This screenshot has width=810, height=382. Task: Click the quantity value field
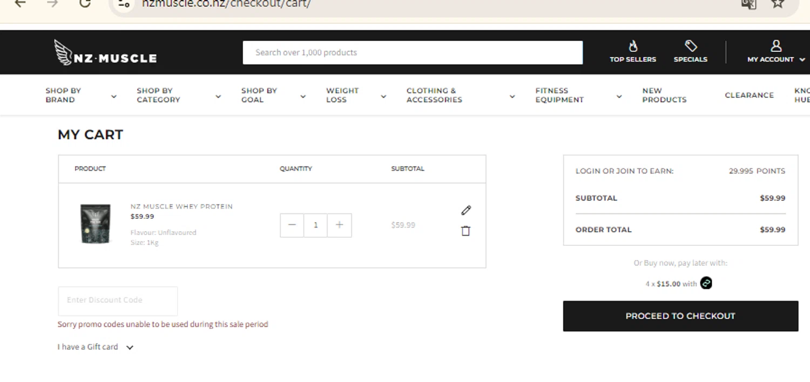[316, 225]
